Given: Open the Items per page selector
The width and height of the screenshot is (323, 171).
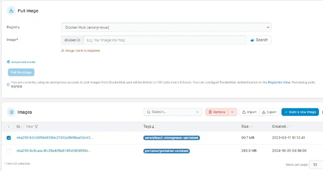Looking at the screenshot, I should click(x=316, y=165).
